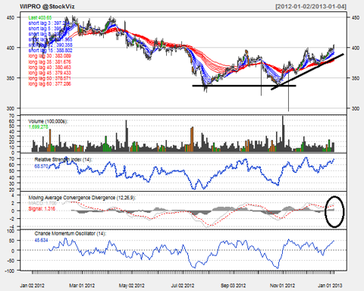
Task: Select the Chande oscillator value '45.634'
Action: pyautogui.click(x=41, y=240)
